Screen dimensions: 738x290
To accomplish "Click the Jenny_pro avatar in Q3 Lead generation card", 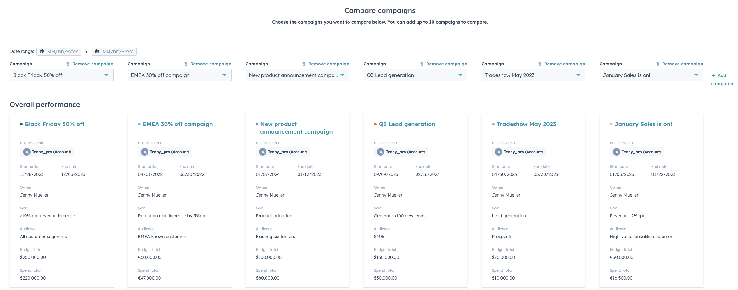I will coord(381,152).
